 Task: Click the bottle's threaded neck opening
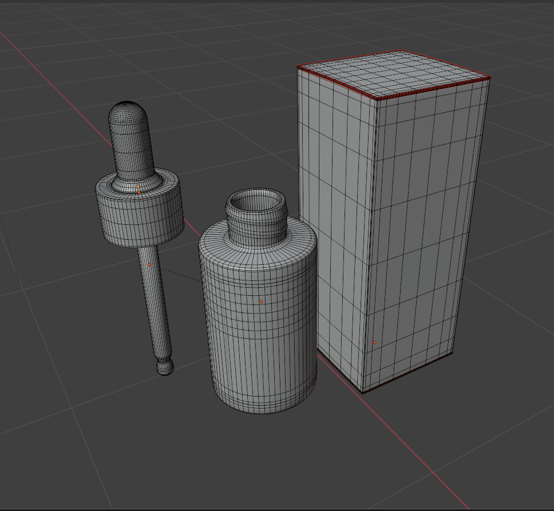click(x=256, y=217)
